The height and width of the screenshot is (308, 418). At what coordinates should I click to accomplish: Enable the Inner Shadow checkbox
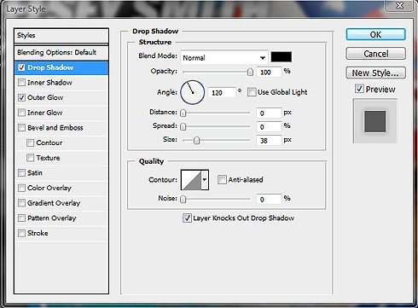coord(21,83)
